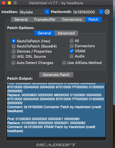Click the 'Find: 01030303 00002002' output line

[x=43, y=119]
